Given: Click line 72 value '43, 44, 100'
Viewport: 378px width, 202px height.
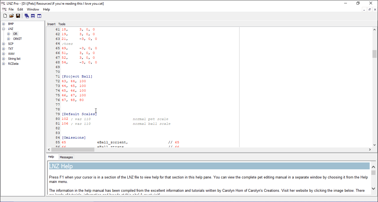Looking at the screenshot, I should (x=74, y=81).
